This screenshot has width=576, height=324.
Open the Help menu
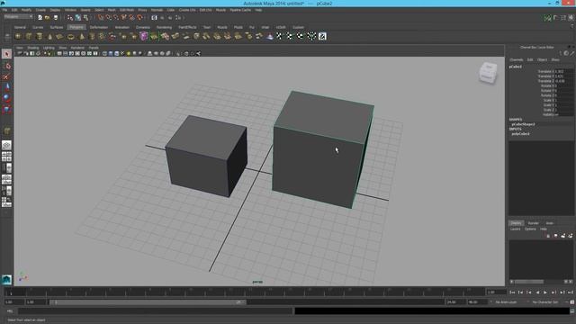pos(258,10)
